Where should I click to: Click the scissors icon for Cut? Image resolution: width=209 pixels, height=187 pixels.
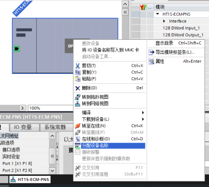coord(77,66)
